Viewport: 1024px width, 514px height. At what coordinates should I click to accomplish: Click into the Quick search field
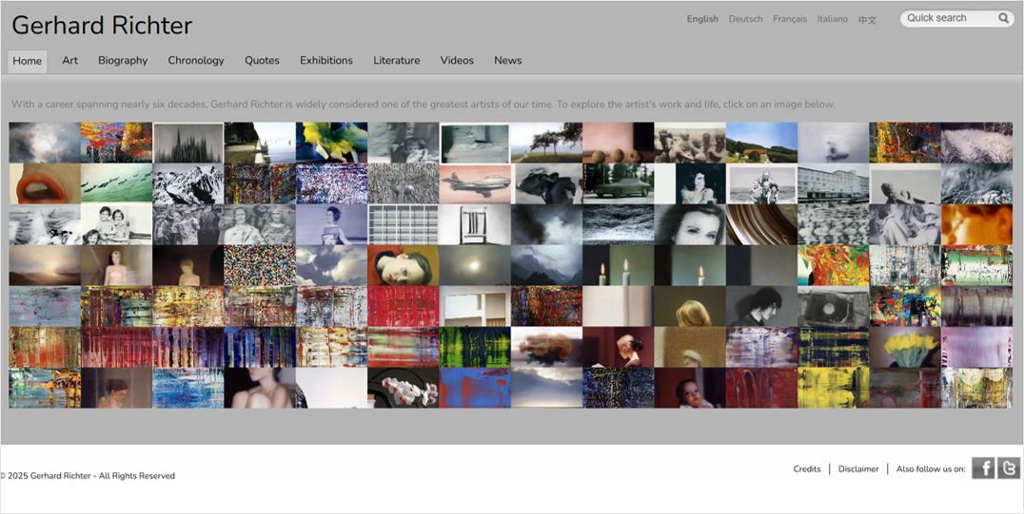947,18
